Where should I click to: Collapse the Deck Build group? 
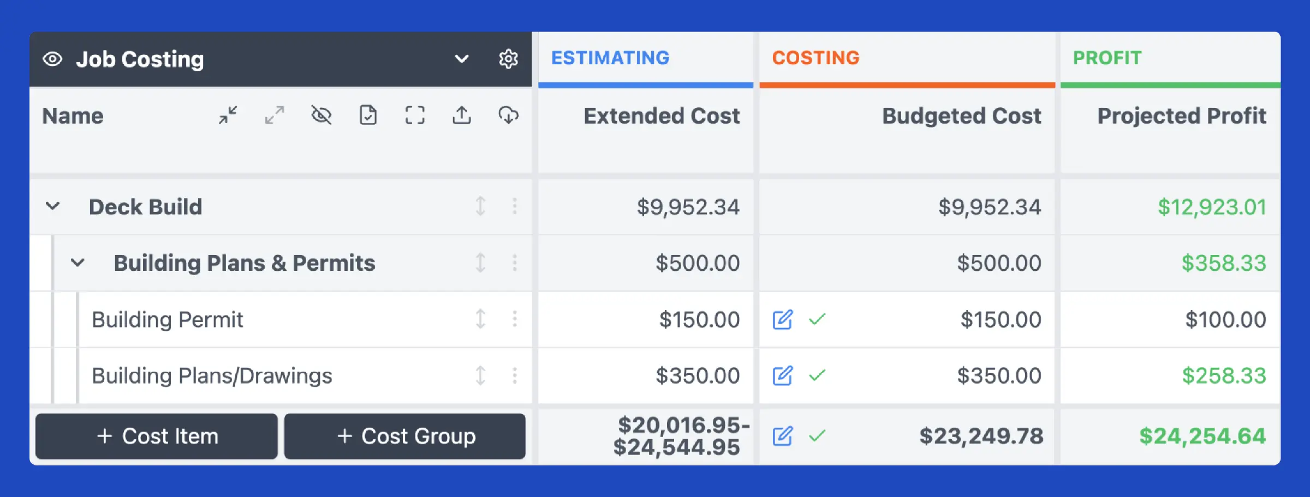point(52,207)
